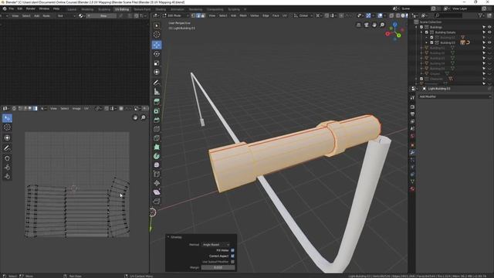This screenshot has height=278, width=494.
Task: Select the Knife tool
Action: tap(157, 138)
